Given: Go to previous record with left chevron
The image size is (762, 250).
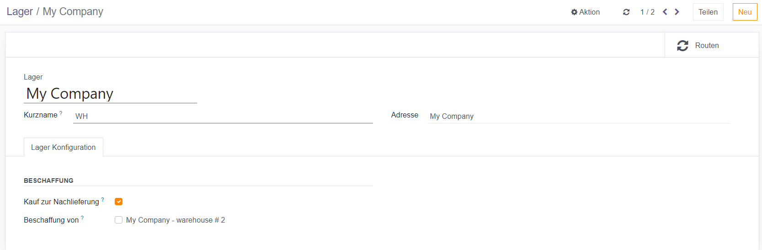Looking at the screenshot, I should coord(665,12).
